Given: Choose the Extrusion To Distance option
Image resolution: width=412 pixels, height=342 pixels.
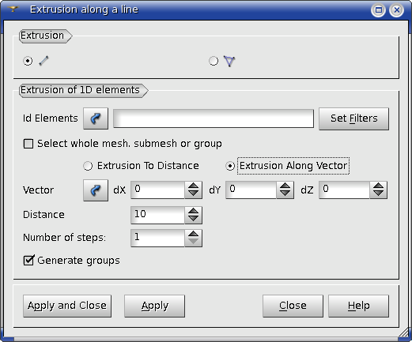Looking at the screenshot, I should 88,166.
